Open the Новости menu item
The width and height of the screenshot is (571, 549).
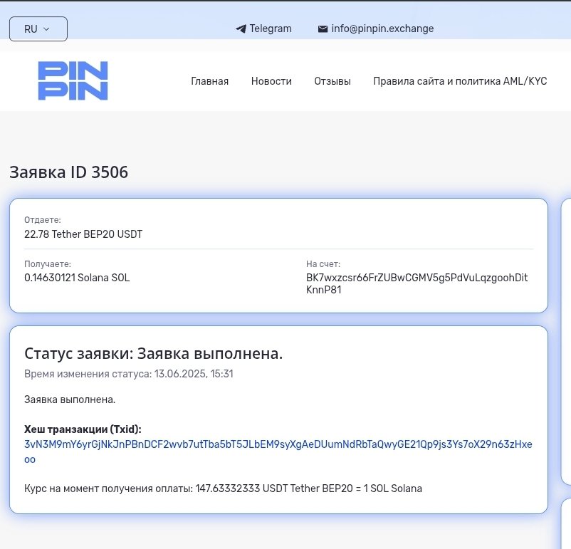271,81
